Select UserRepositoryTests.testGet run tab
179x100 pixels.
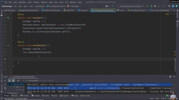click(x=23, y=77)
